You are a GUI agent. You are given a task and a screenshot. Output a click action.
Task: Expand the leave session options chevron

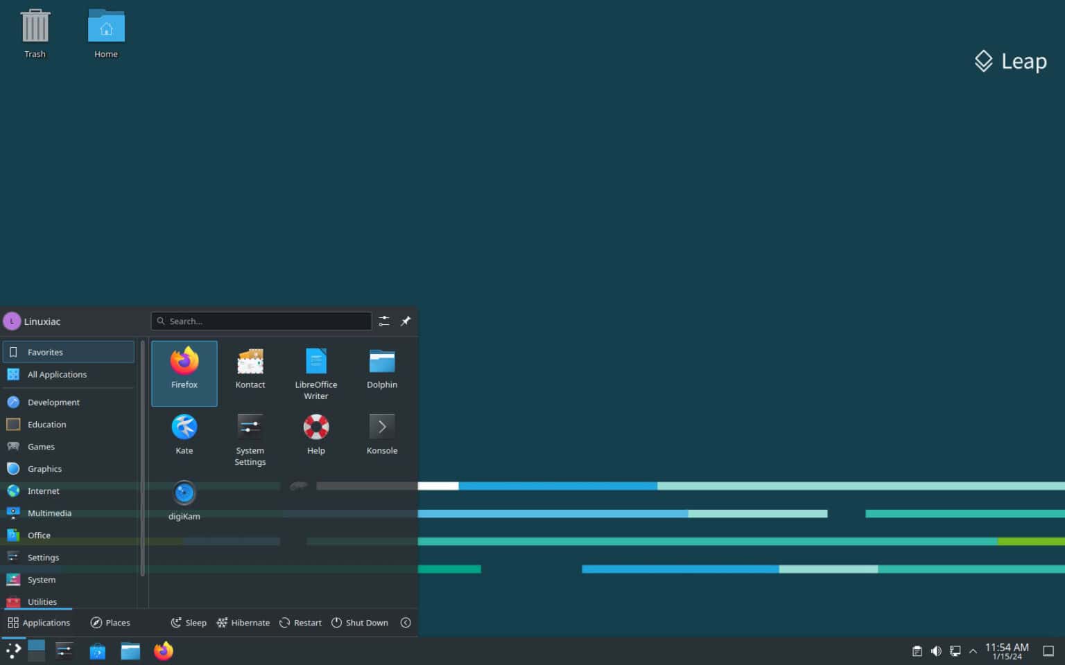(406, 622)
